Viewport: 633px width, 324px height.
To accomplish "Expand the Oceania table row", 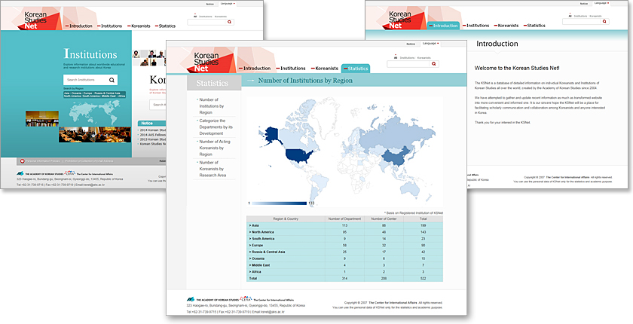I will [x=257, y=258].
